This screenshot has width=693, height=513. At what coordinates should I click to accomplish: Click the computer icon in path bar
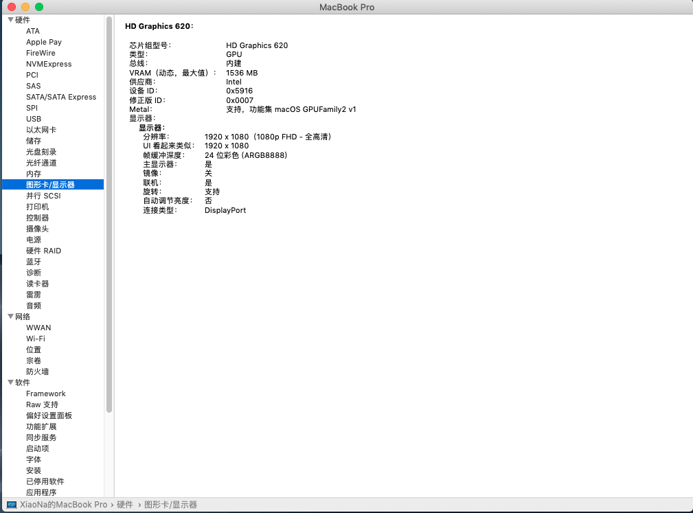click(12, 505)
